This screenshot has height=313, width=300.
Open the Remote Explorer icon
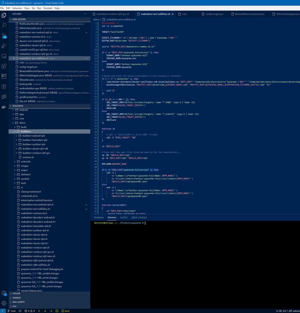coord(4,56)
